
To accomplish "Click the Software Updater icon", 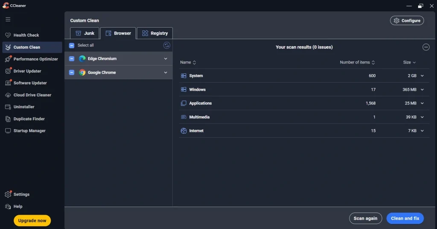I will [8, 83].
